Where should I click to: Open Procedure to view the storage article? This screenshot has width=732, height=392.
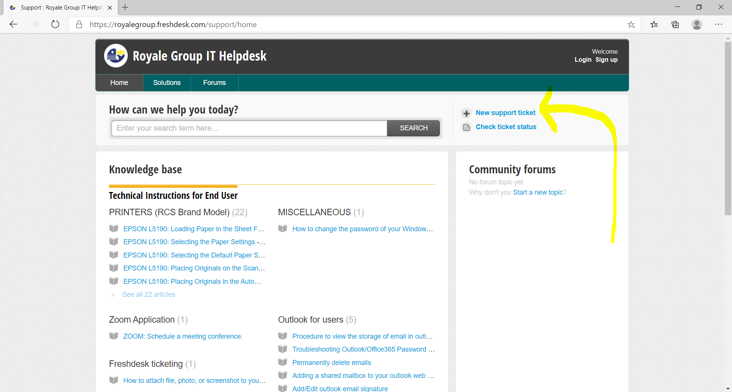[x=363, y=336]
